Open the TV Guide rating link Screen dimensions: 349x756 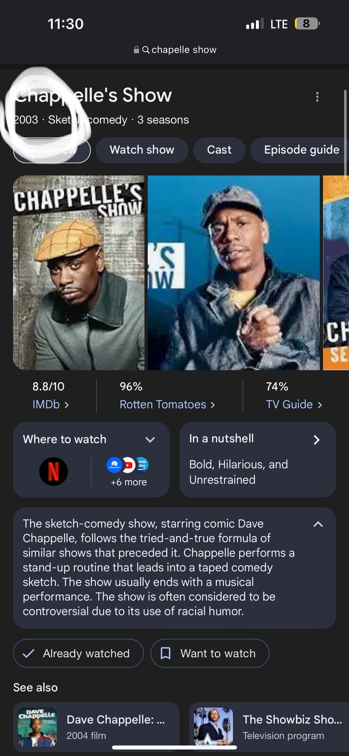coord(294,404)
